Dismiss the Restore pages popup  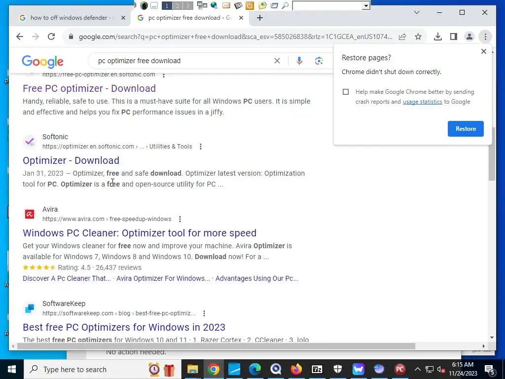483,51
